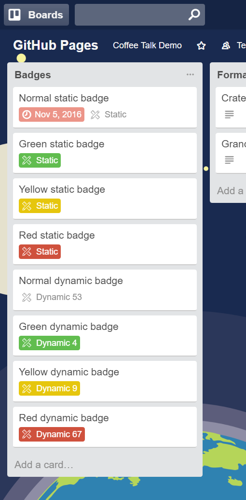Click the Nov 5, 2016 due date badge
246x500 pixels.
tap(52, 114)
